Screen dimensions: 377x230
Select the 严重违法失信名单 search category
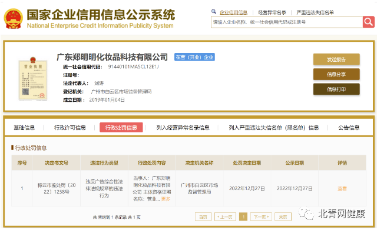pos(315,12)
